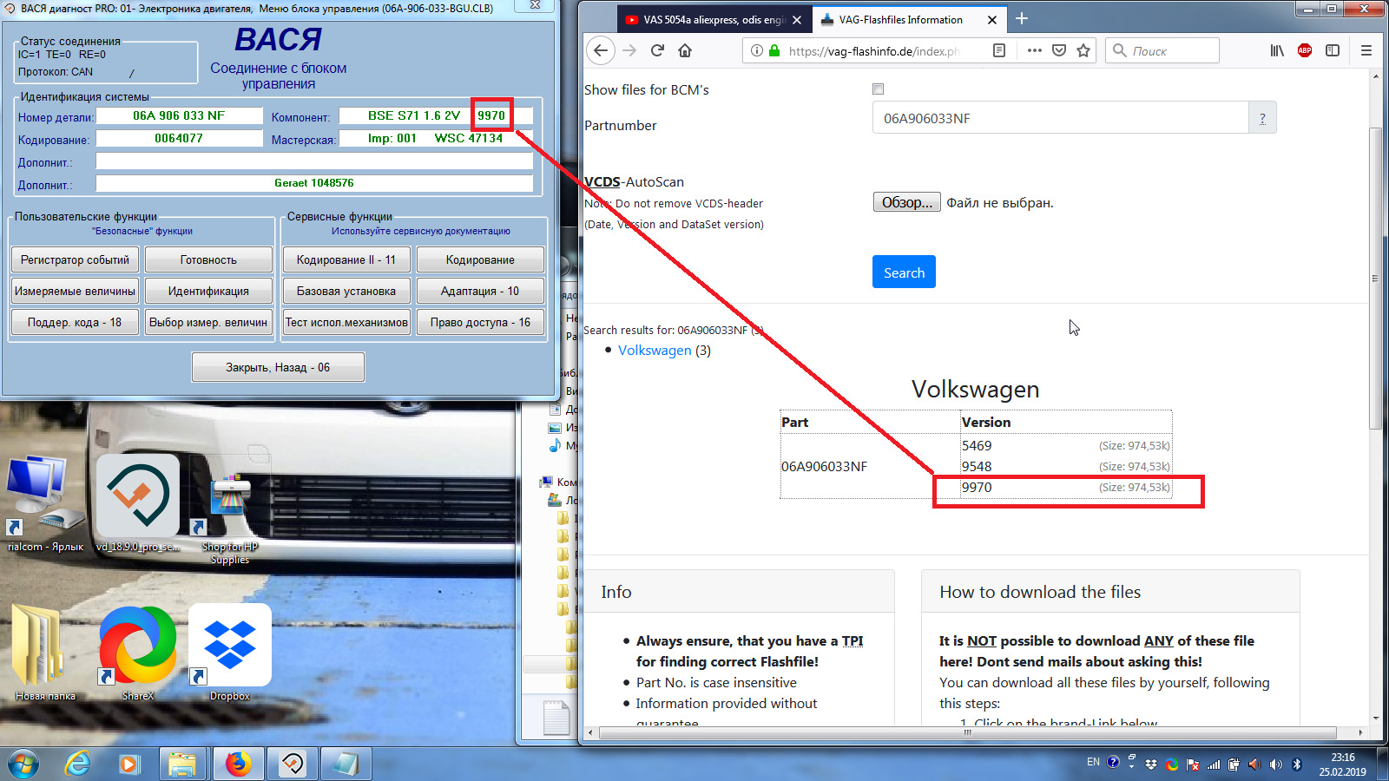Open a new Firefox tab
The width and height of the screenshot is (1389, 781).
coord(1022,18)
